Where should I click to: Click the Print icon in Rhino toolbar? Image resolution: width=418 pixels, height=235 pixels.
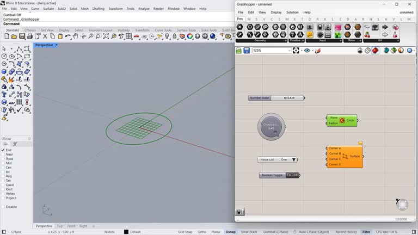(x=29, y=36)
